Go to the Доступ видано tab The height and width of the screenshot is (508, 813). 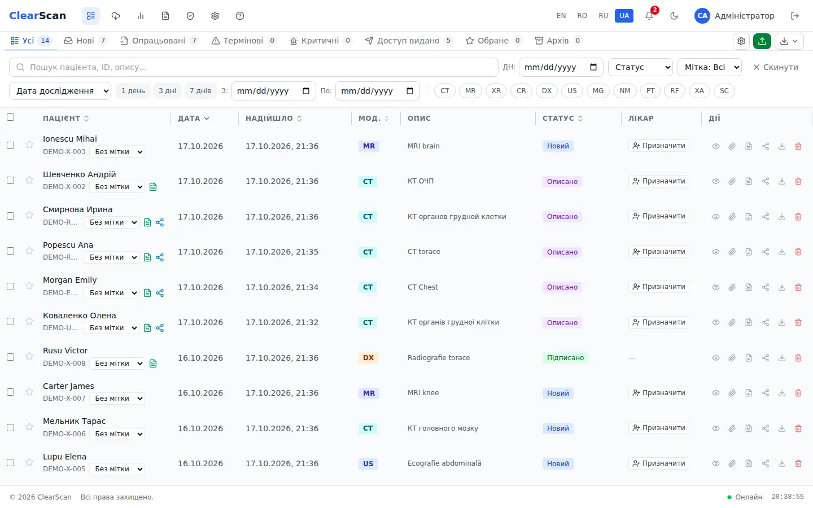click(x=409, y=41)
